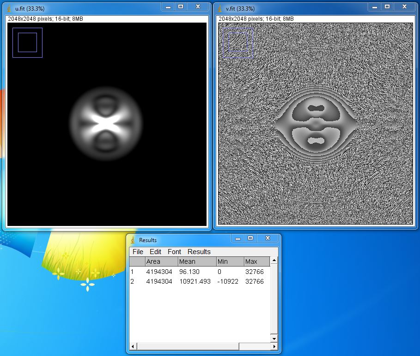Click the Max column header

pos(257,261)
